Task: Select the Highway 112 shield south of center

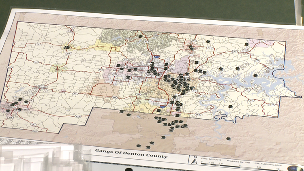Action: (x=137, y=94)
